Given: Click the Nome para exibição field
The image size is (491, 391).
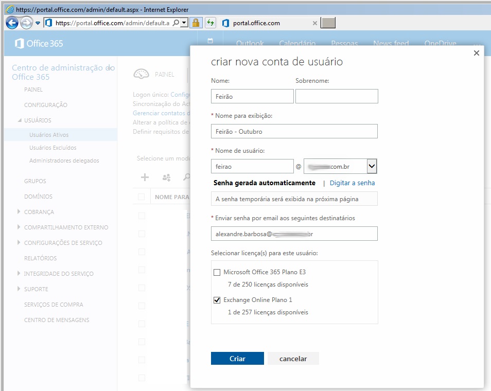Looking at the screenshot, I should click(294, 132).
